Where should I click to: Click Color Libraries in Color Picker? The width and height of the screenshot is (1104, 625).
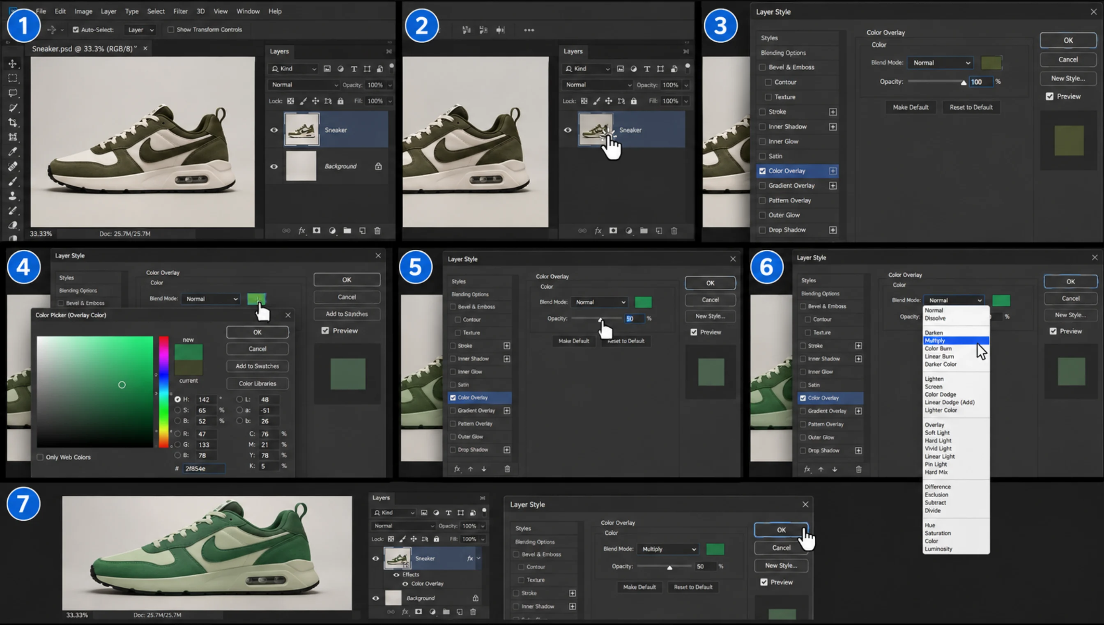258,384
